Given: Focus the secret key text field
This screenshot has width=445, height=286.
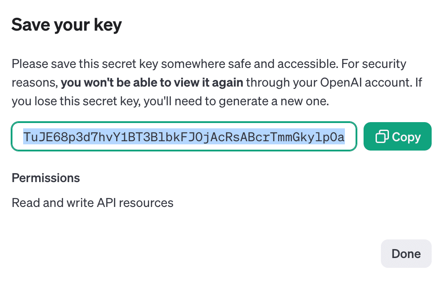Looking at the screenshot, I should pyautogui.click(x=184, y=137).
